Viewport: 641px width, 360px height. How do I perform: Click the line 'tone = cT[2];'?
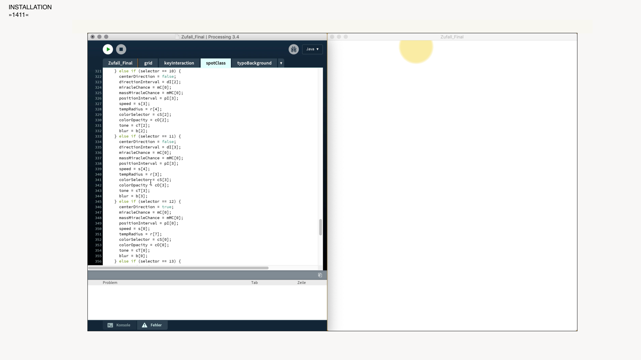pos(134,125)
